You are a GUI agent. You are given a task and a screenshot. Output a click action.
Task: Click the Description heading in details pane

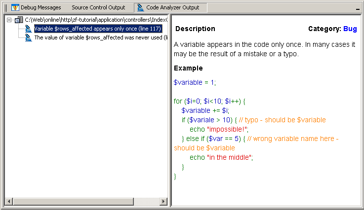[195, 29]
